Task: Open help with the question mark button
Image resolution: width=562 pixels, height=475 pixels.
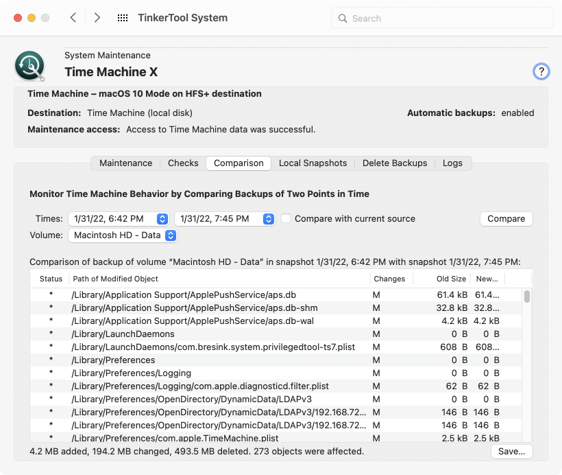Action: [x=541, y=71]
